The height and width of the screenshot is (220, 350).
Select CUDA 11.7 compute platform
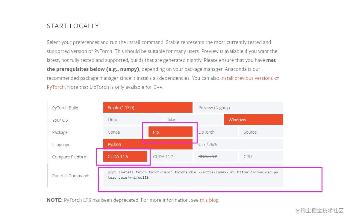pyautogui.click(x=171, y=156)
